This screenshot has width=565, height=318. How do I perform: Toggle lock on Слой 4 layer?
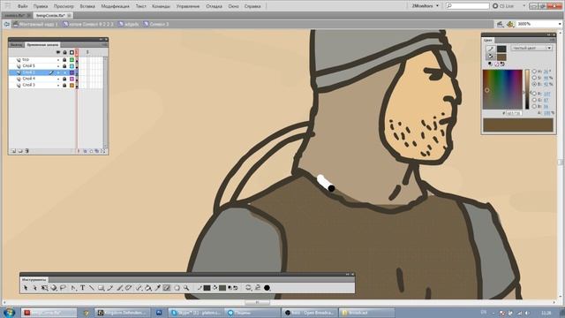tap(64, 79)
